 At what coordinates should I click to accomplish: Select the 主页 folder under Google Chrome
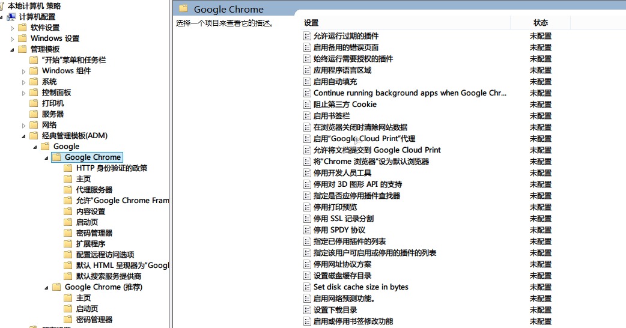click(84, 179)
